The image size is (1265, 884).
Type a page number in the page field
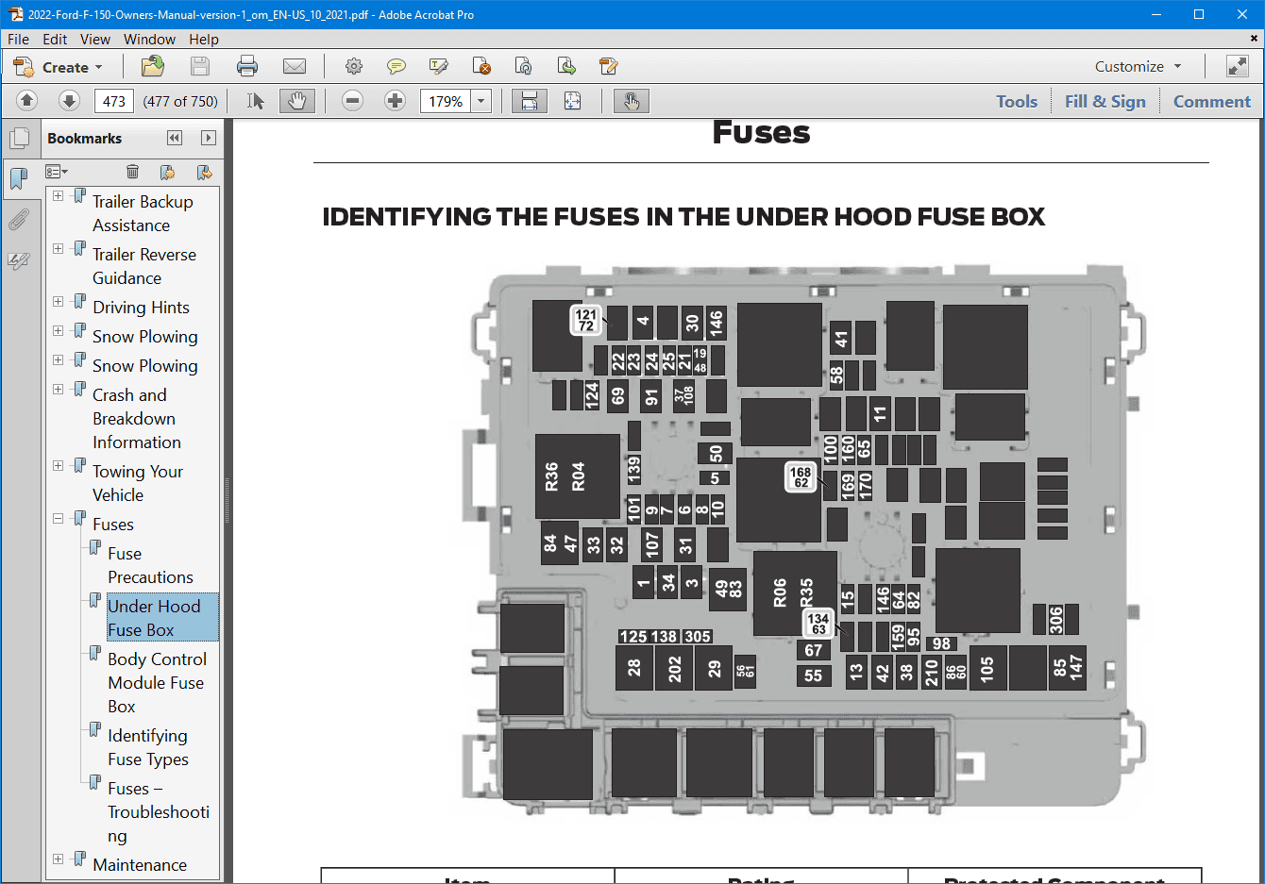pos(113,100)
